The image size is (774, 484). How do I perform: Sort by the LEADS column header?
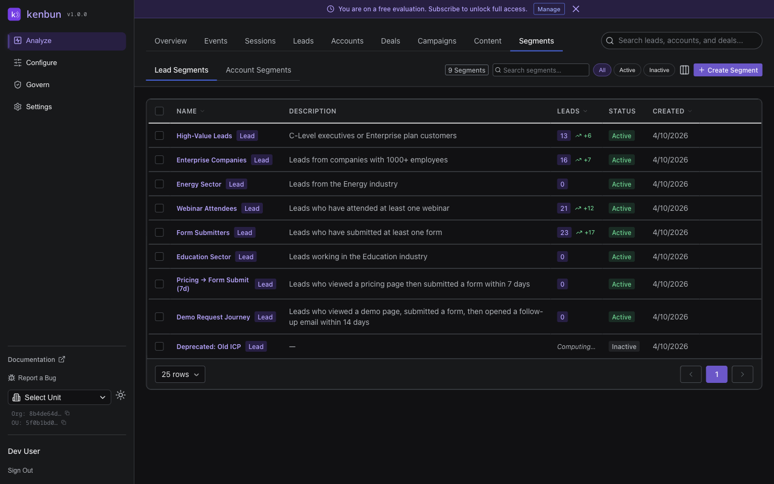(572, 111)
